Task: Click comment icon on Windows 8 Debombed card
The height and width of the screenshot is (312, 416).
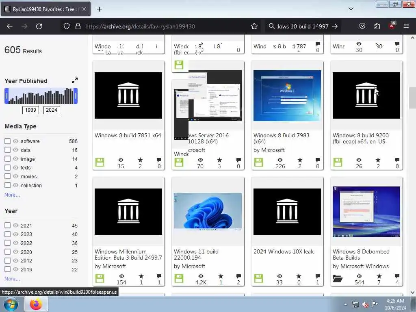Action: click(397, 276)
